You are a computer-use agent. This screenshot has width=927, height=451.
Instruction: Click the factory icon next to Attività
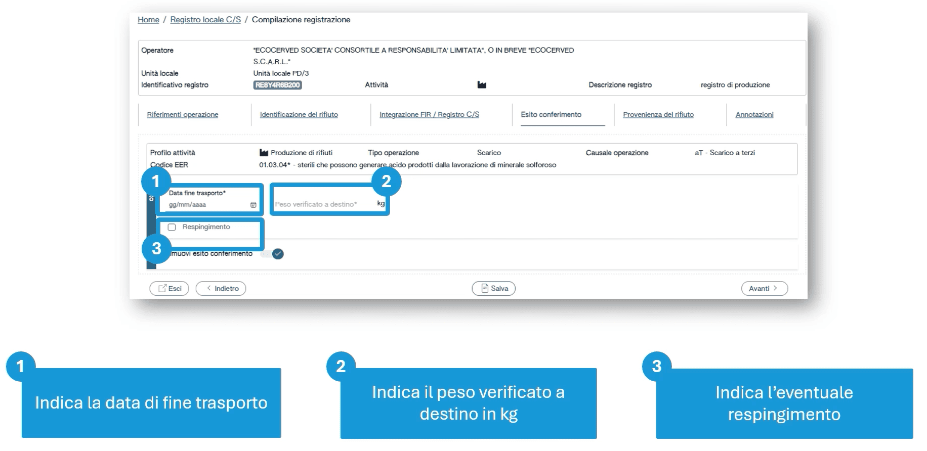[482, 85]
